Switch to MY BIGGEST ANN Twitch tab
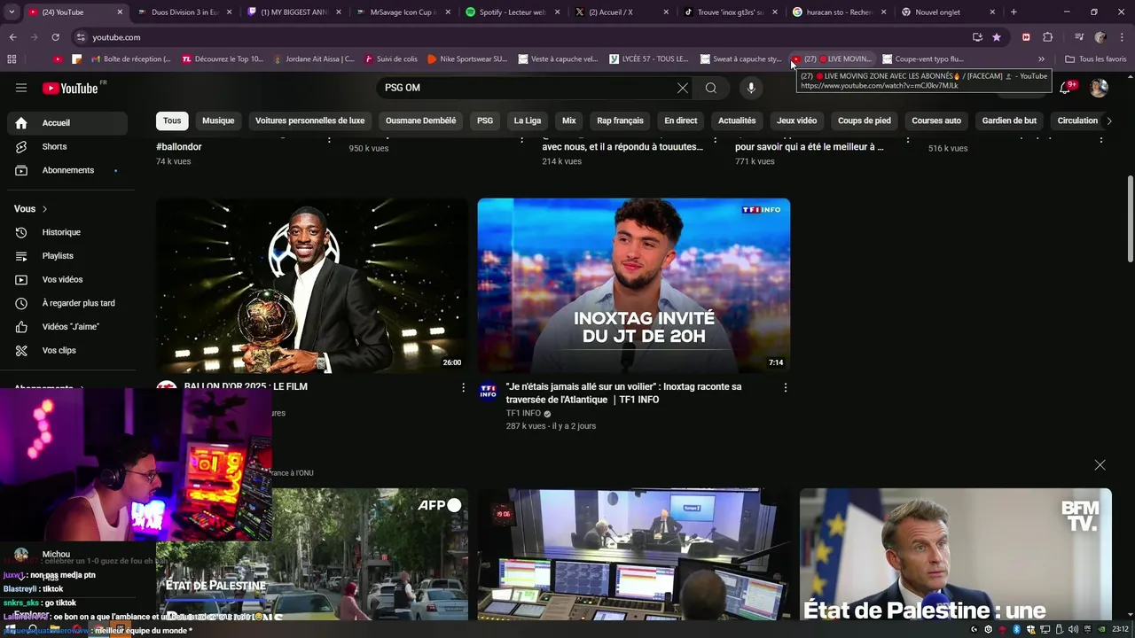Screen dimensions: 1135x638 294,12
